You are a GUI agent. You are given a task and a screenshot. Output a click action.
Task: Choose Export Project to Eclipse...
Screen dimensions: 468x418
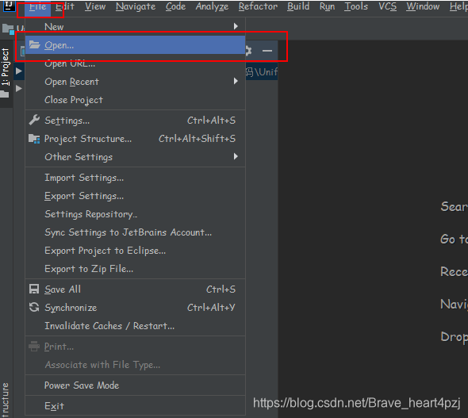point(135,251)
